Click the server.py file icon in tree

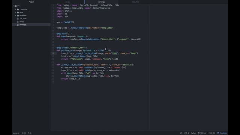[x=18, y=25]
